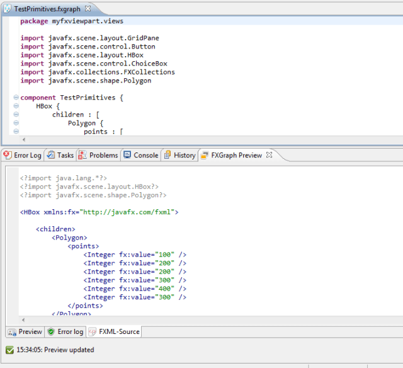The image size is (403, 368).
Task: Click the TestPrimitives.fxgraph file icon
Action: [x=8, y=9]
